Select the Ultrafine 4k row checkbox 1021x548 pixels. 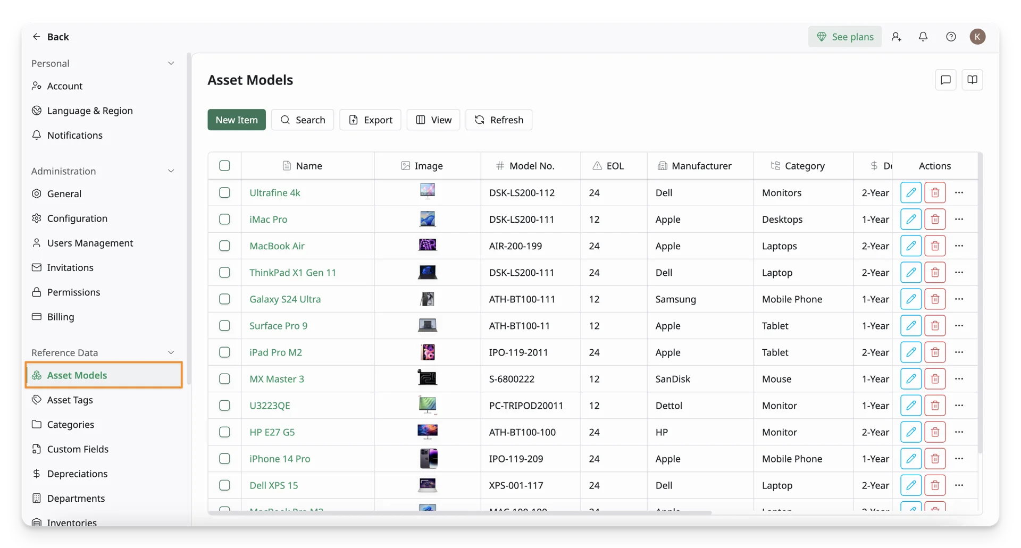(x=224, y=192)
